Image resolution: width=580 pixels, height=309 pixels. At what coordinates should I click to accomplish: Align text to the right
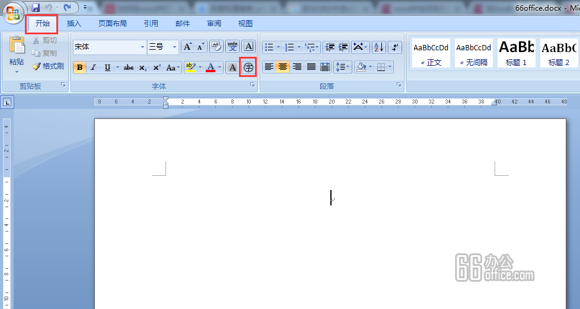coord(297,67)
